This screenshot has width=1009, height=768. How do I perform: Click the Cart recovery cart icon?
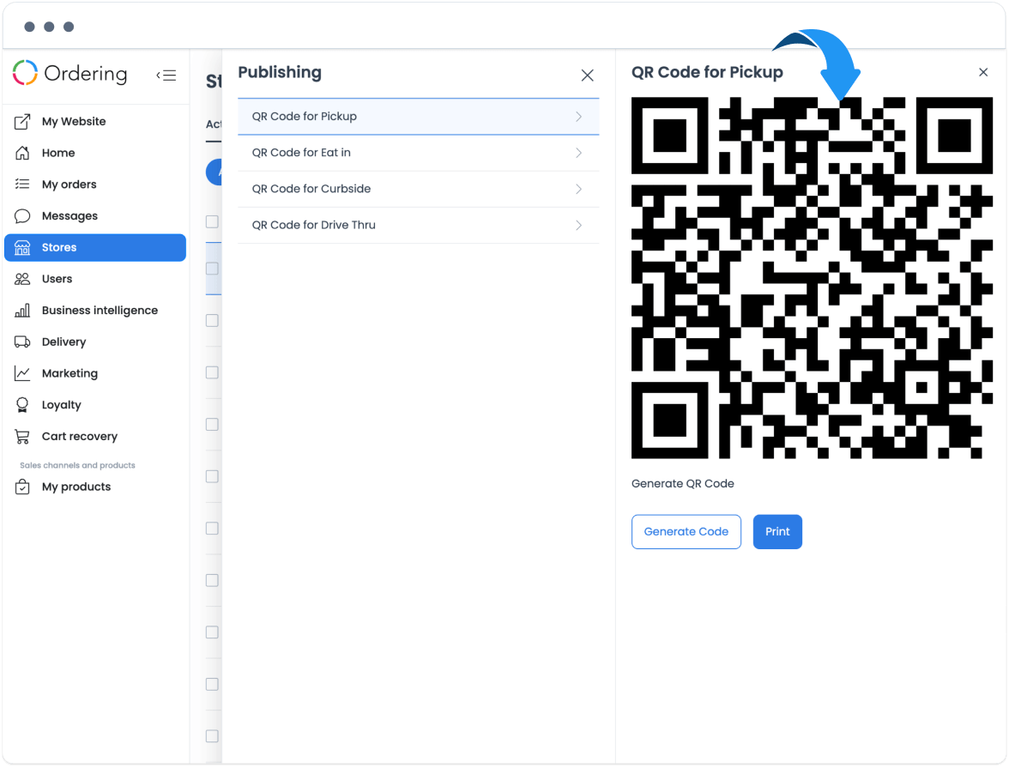point(22,437)
